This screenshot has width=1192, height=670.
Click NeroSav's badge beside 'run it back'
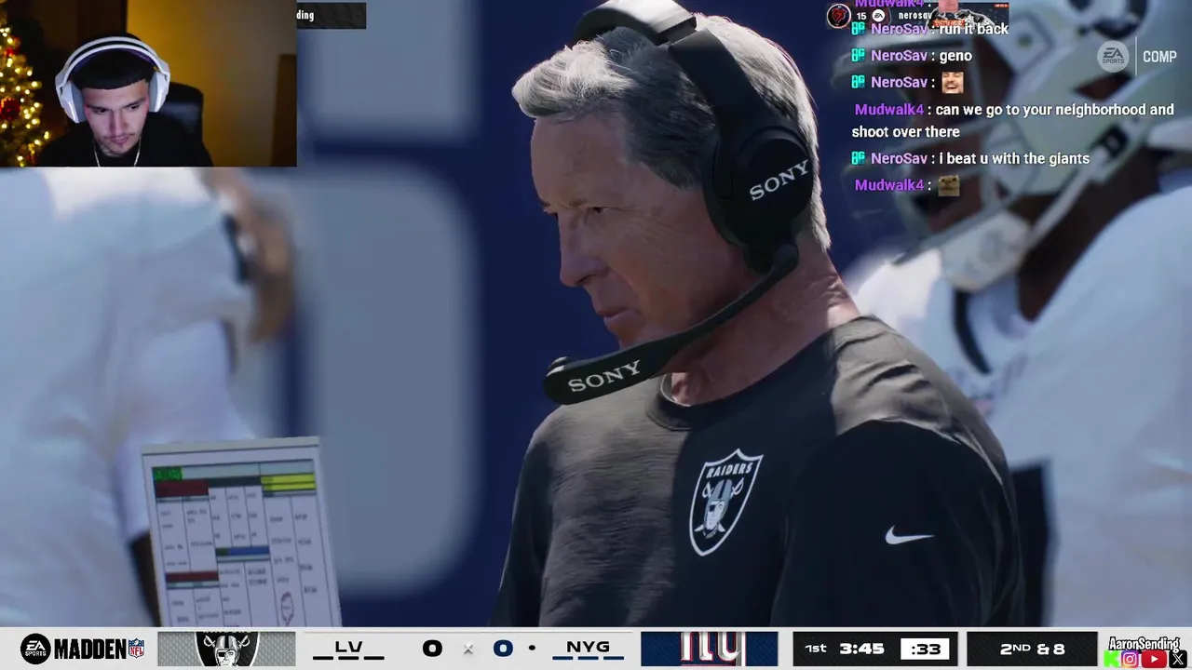[x=859, y=30]
